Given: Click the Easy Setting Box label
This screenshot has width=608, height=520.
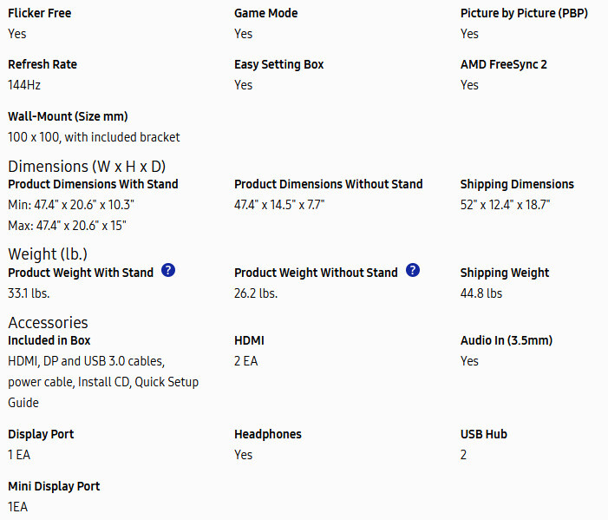Looking at the screenshot, I should 279,64.
